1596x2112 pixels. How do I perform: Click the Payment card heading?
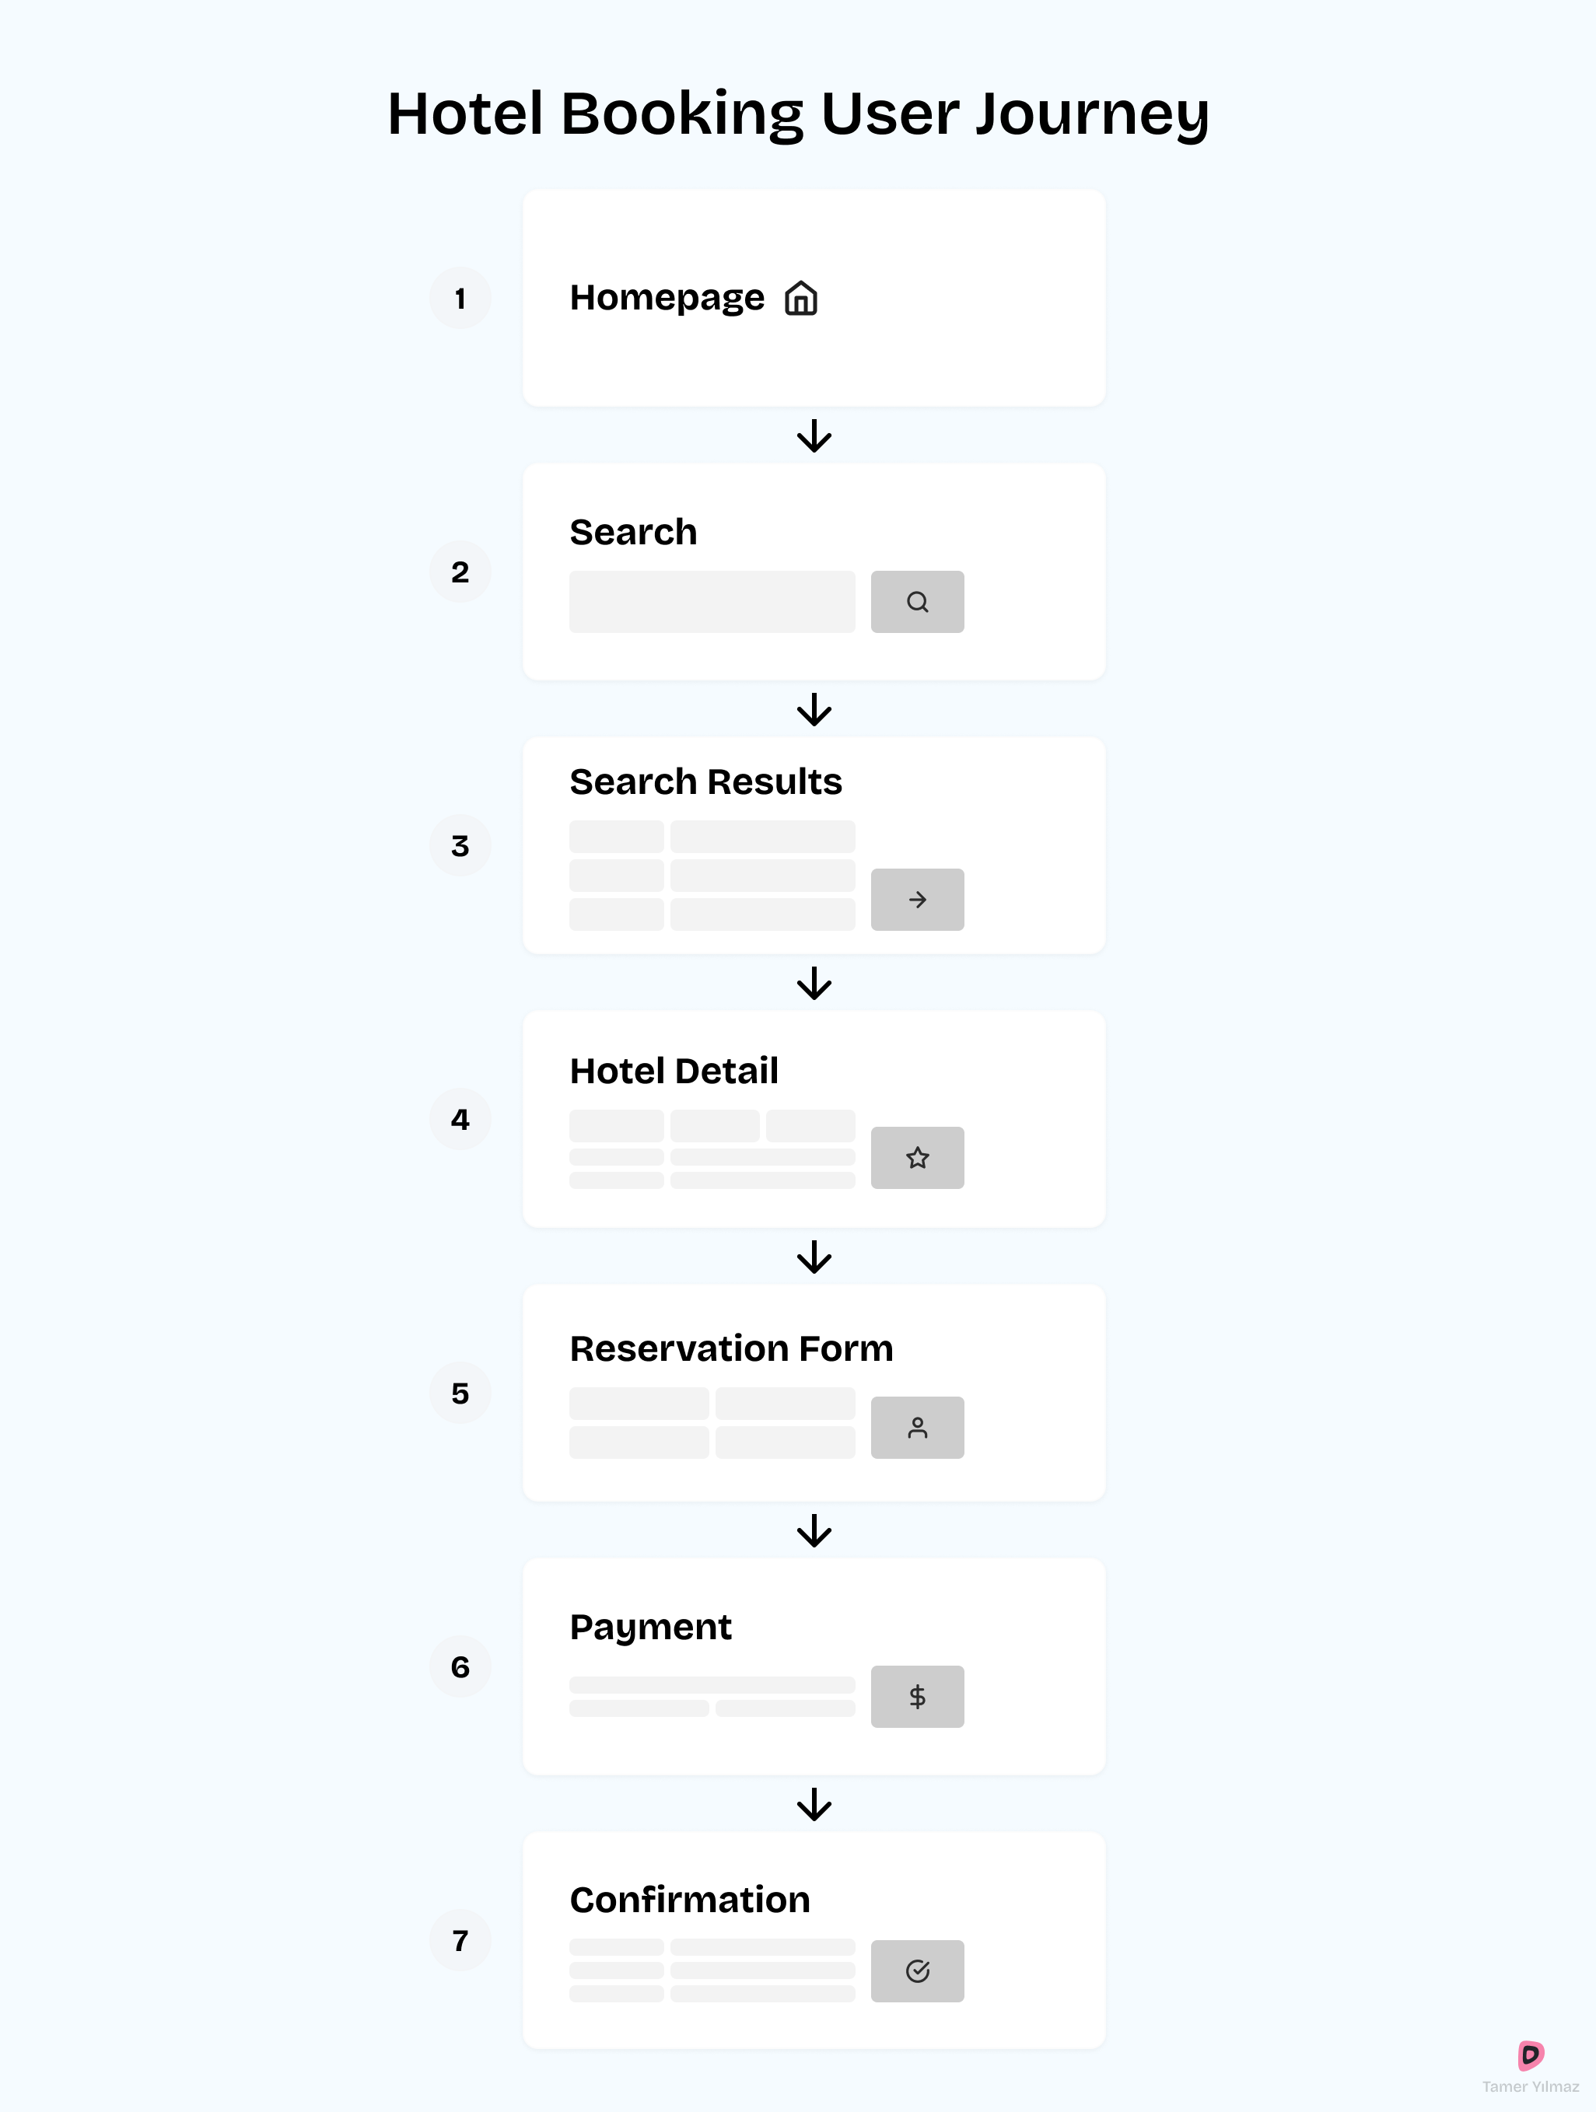pos(650,1627)
